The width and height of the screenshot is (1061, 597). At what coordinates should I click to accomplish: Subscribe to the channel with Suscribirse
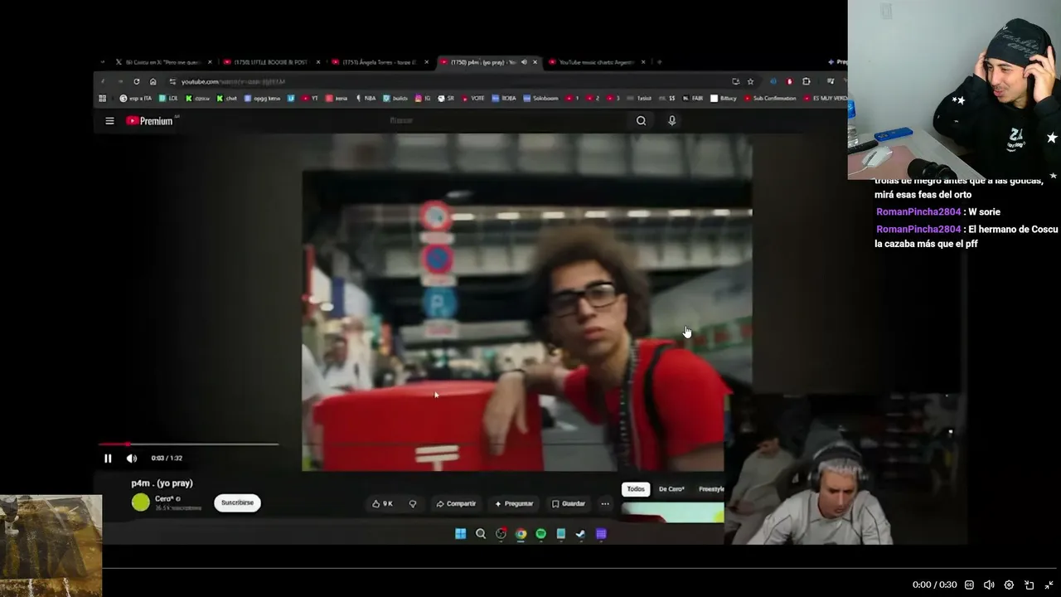coord(237,503)
